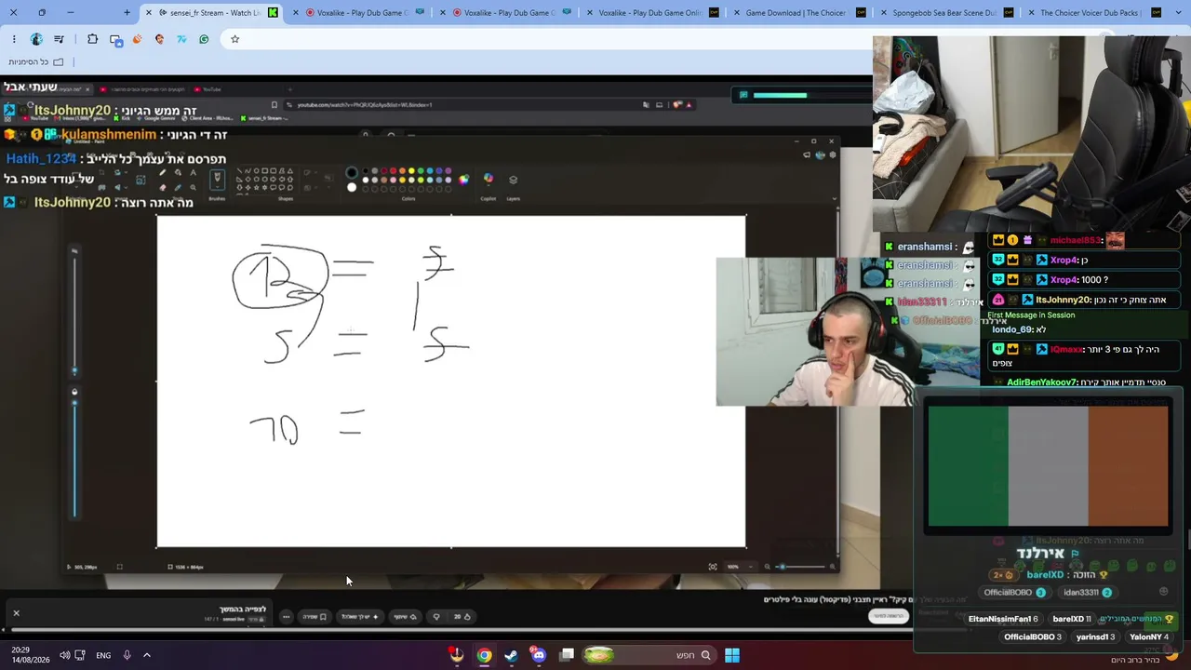The height and width of the screenshot is (670, 1191).
Task: Open the Chrome three-dot menu
Action: tap(14, 39)
